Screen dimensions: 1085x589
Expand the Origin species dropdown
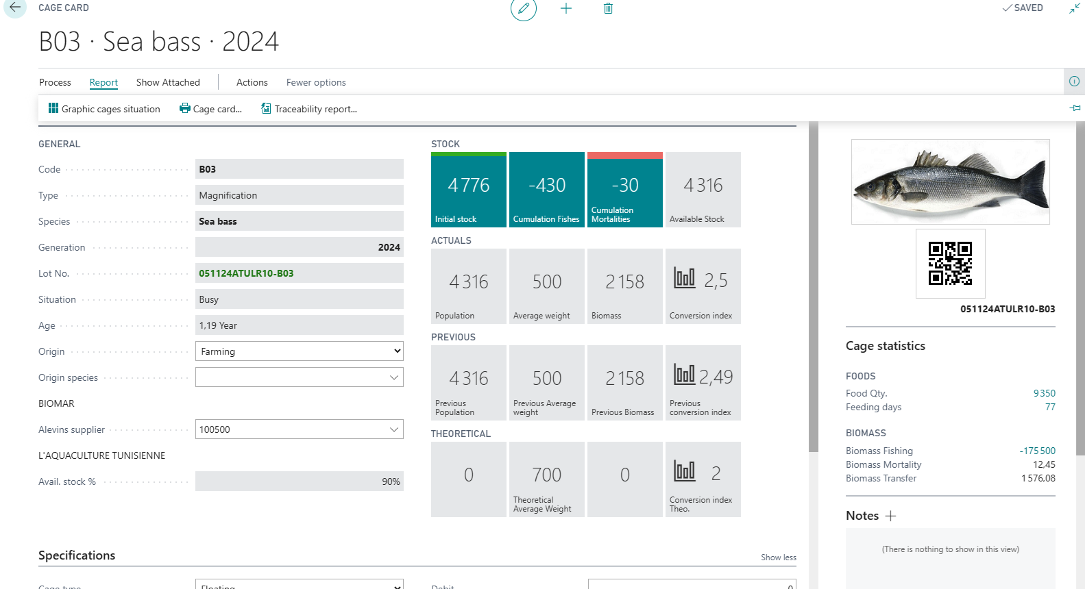(x=394, y=377)
